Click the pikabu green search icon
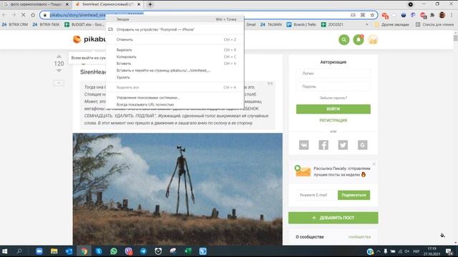The height and width of the screenshot is (257, 458). tap(343, 40)
